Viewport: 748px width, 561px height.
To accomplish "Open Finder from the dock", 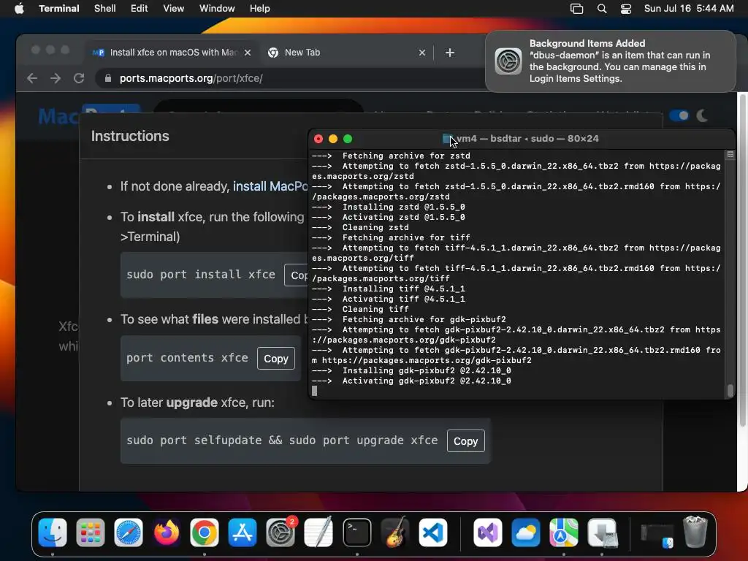I will 53,533.
